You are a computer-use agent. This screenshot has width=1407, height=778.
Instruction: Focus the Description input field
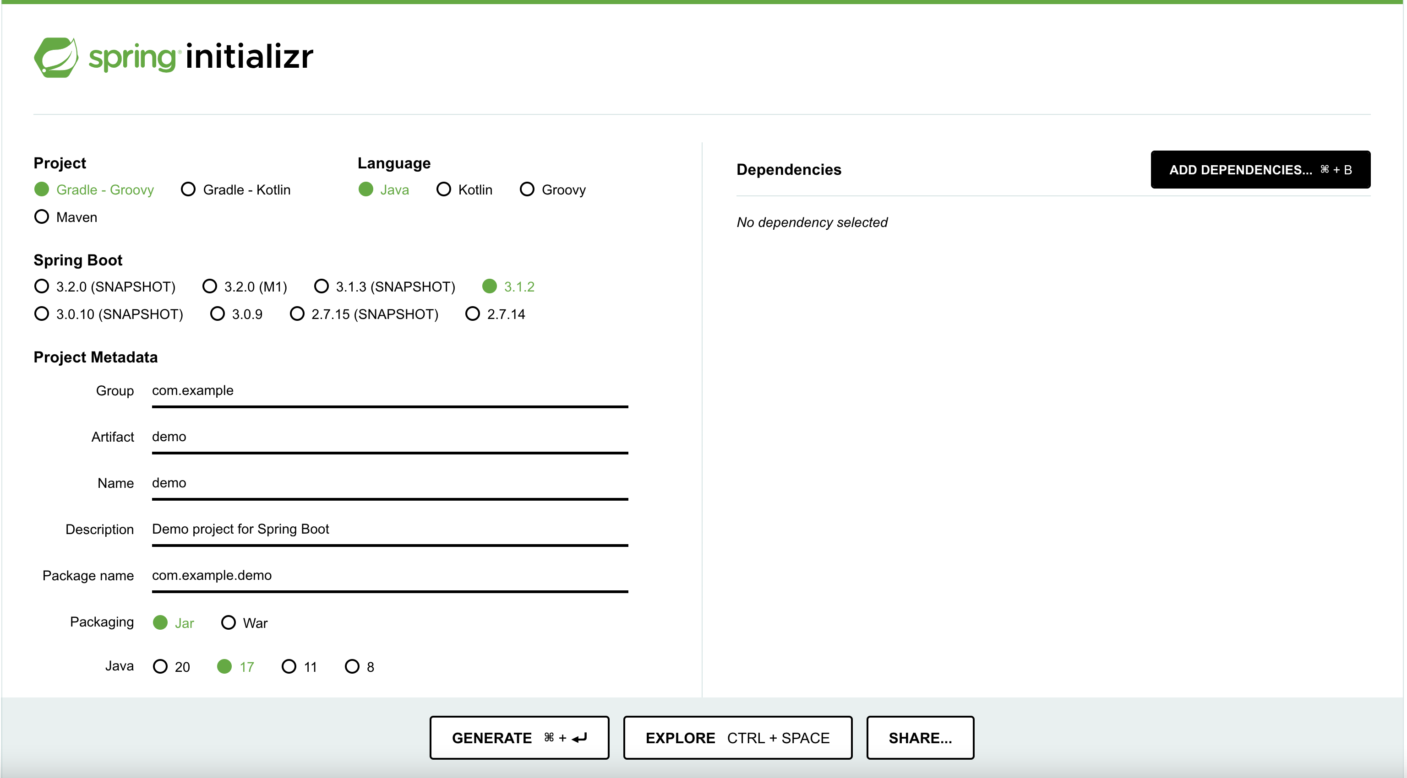tap(389, 529)
